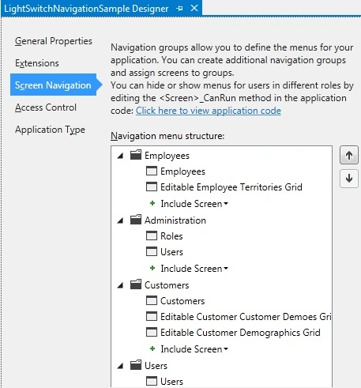This screenshot has height=388, width=361.
Task: Close the LightSwitchNavigationSample Designer tab
Action: click(x=194, y=8)
